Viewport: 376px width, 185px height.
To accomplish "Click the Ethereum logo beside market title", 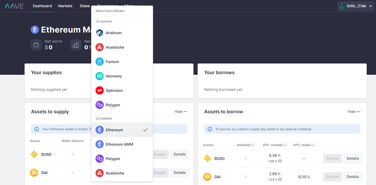I will coord(35,30).
